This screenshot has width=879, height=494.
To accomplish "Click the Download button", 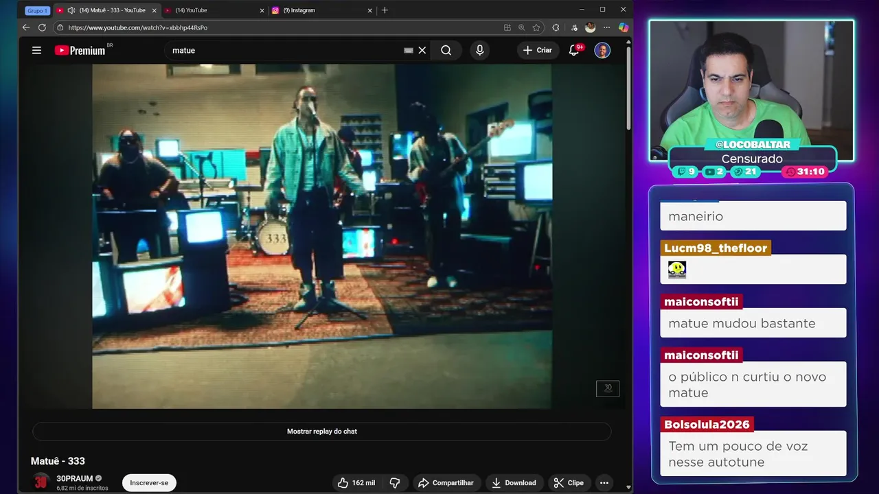I will coord(514,483).
